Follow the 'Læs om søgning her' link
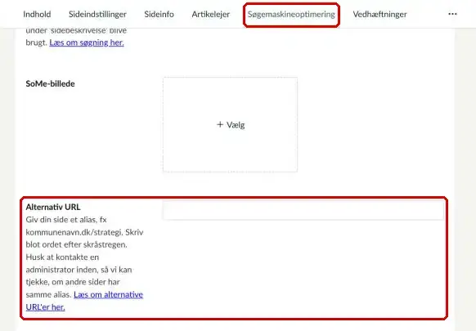The width and height of the screenshot is (476, 331). [x=87, y=42]
